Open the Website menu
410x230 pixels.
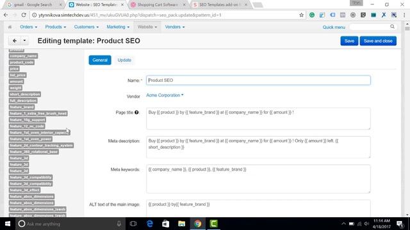147,27
